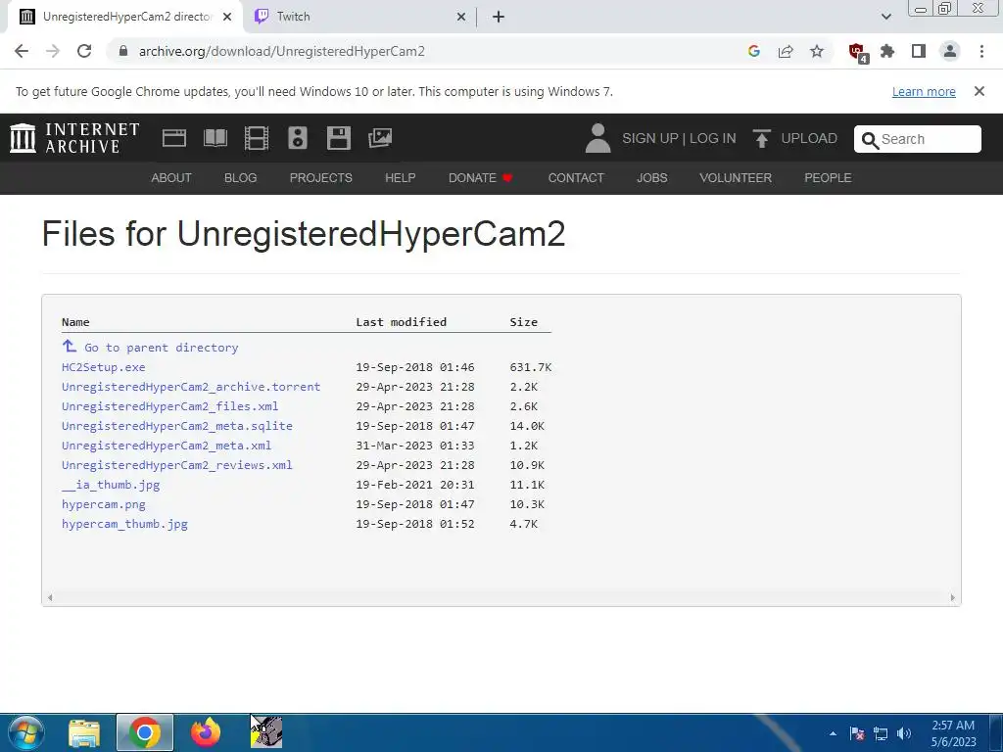This screenshot has width=1003, height=752.
Task: Open the JOBS menu item
Action: pyautogui.click(x=651, y=178)
